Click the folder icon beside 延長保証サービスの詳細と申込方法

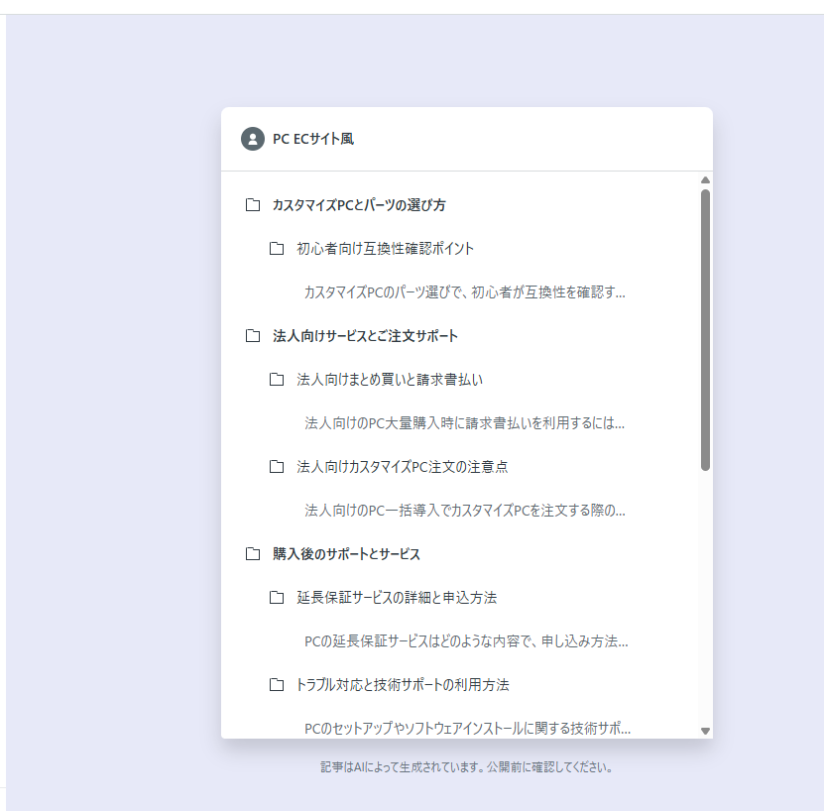278,597
